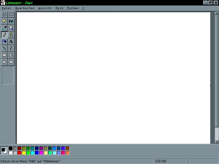
Task: Open the Bearbeiten menu
Action: coord(25,8)
